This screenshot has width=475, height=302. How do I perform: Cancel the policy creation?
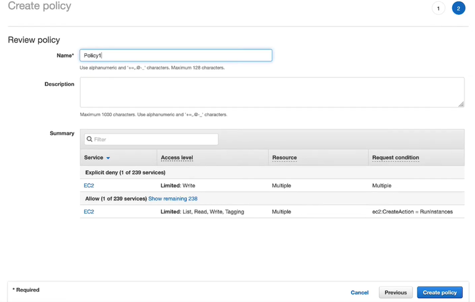[359, 293]
